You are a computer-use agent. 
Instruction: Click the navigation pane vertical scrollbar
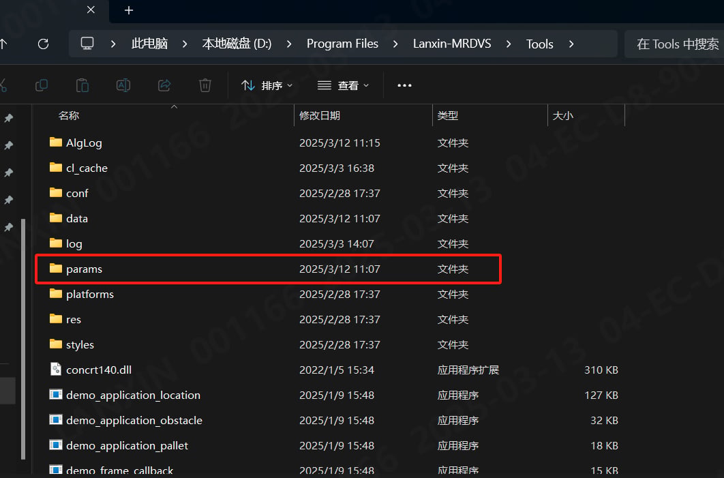coord(23,339)
